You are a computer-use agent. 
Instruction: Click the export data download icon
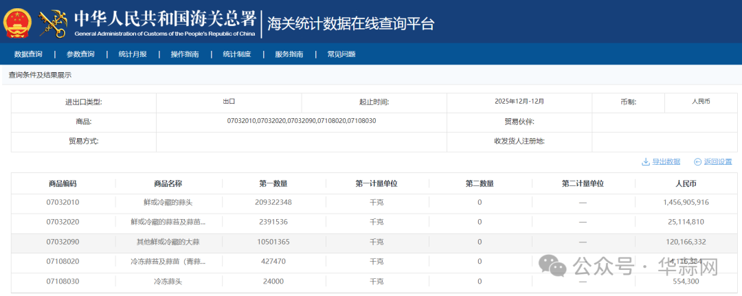[x=645, y=162]
